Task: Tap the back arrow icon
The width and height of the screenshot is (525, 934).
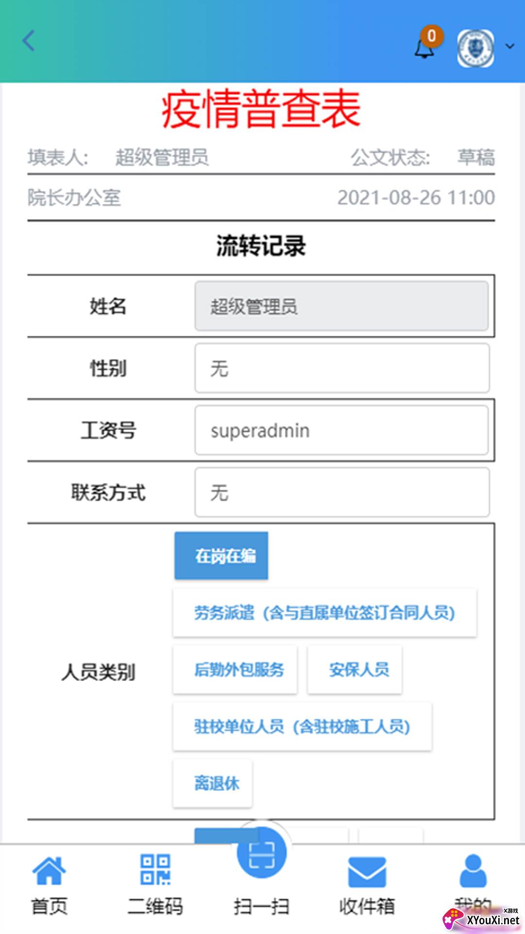Action: point(29,41)
